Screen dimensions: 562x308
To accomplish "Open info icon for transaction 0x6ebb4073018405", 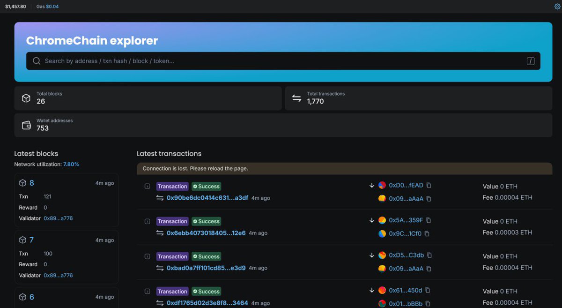I will pyautogui.click(x=147, y=221).
